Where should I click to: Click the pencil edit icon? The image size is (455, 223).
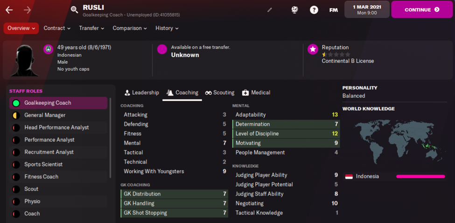click(x=269, y=10)
